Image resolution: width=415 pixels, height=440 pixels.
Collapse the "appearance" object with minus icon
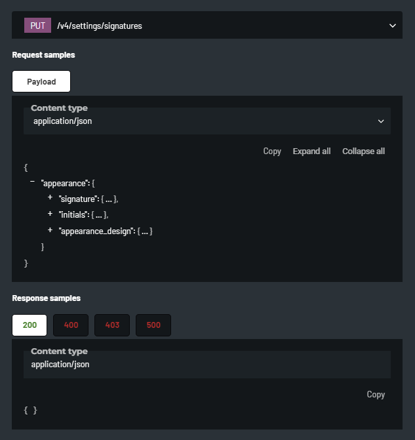click(x=33, y=181)
